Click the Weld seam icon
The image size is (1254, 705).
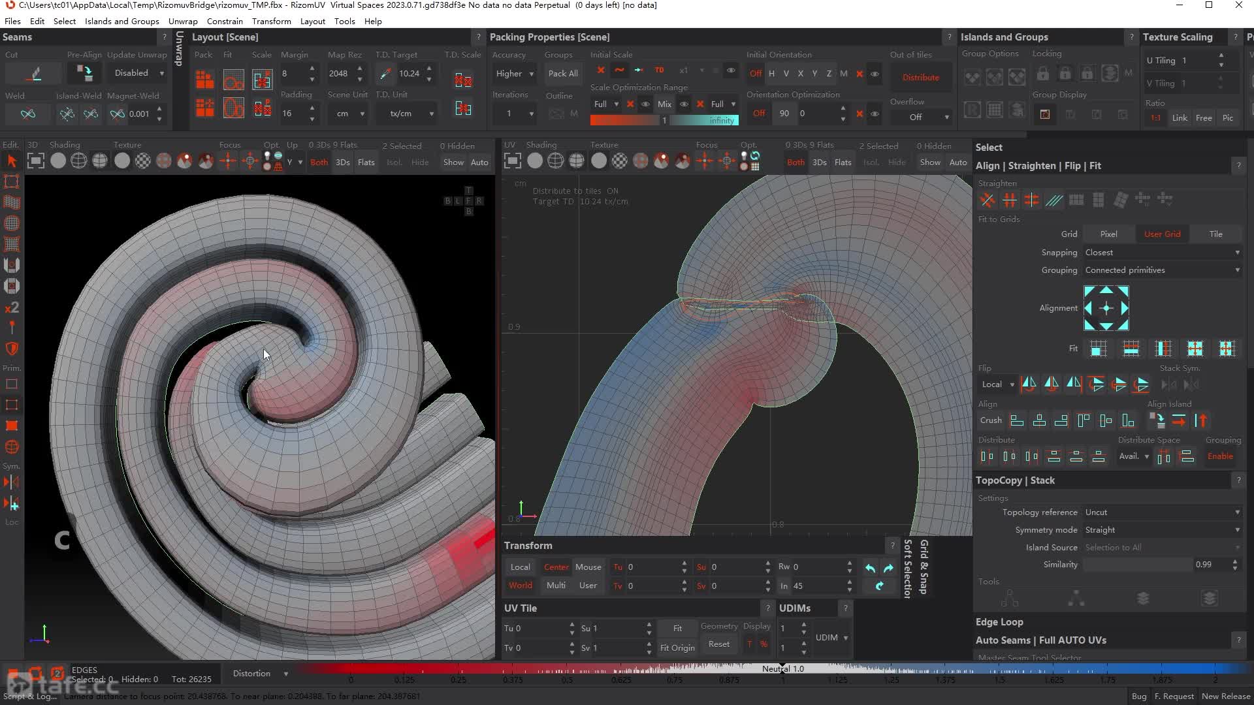point(28,114)
